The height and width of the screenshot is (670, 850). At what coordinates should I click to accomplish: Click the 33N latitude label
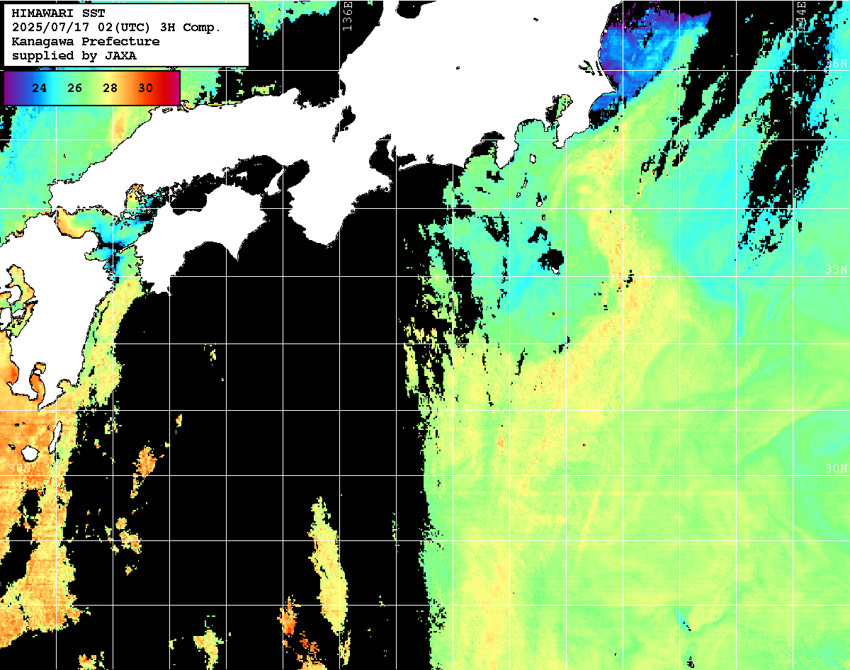pos(837,269)
